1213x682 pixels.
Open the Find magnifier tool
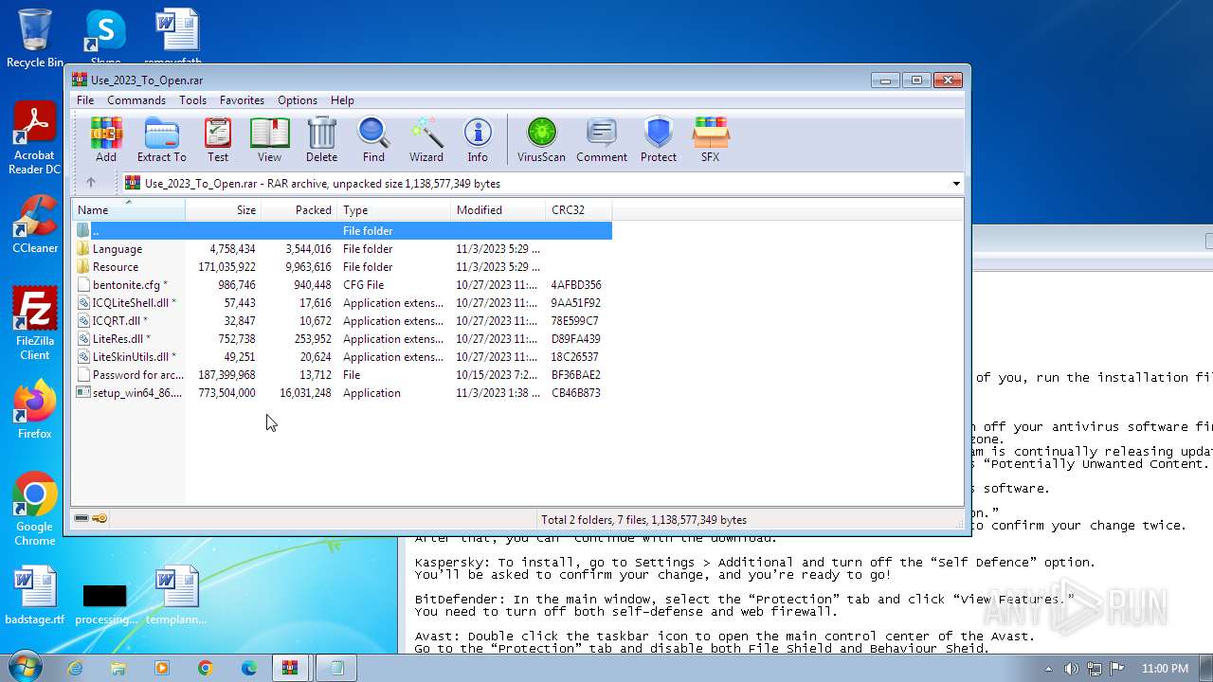373,140
